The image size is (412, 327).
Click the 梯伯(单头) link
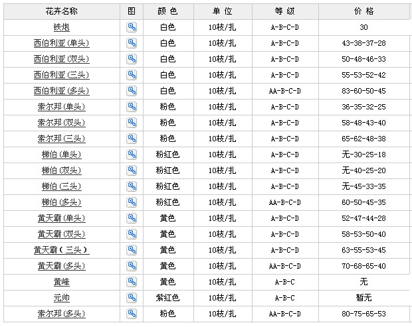coord(62,155)
